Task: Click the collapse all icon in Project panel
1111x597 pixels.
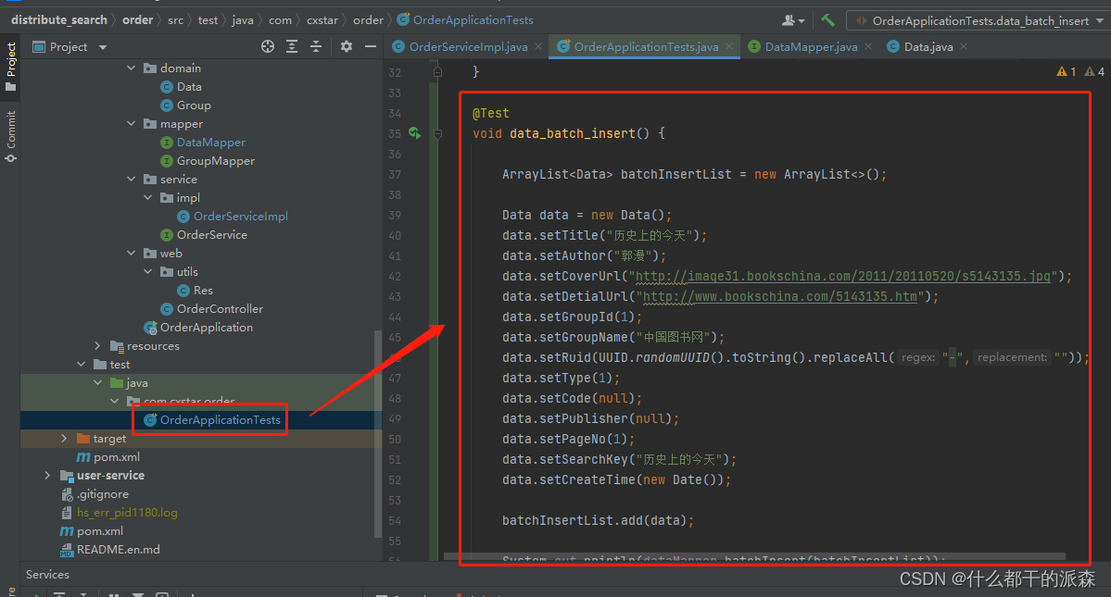Action: [316, 46]
